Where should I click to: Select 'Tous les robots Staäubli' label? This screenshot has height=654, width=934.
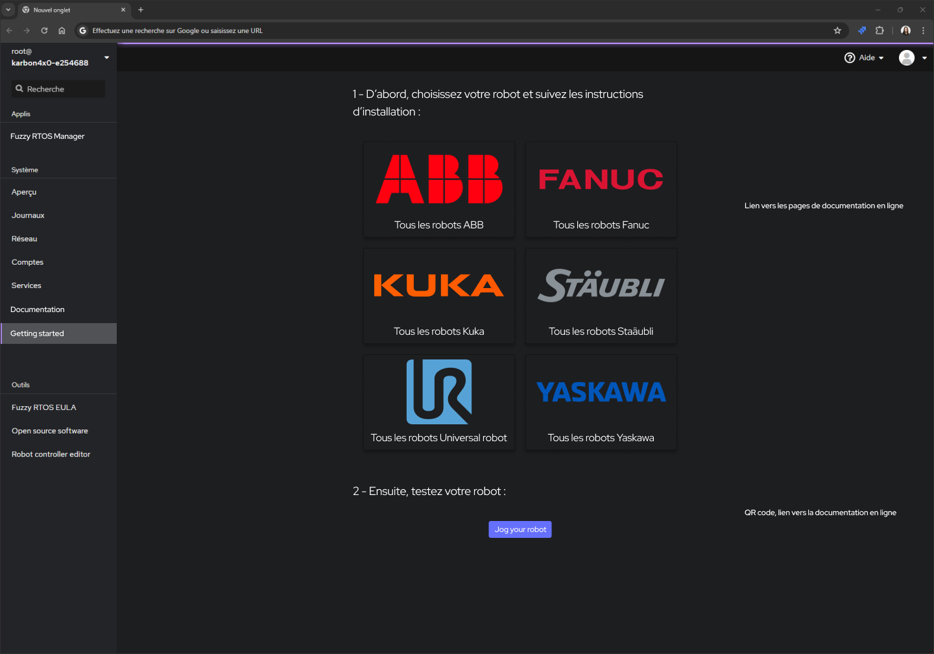coord(601,332)
